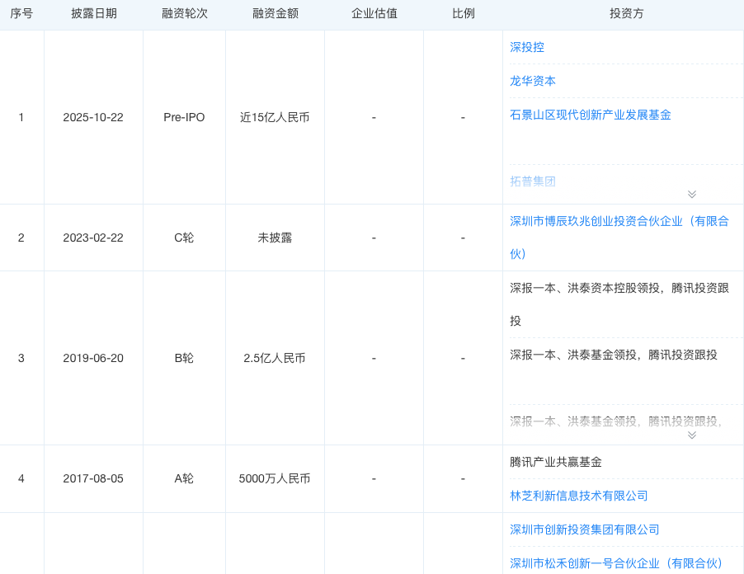
Task: Click the C轮 round cell
Action: [184, 238]
